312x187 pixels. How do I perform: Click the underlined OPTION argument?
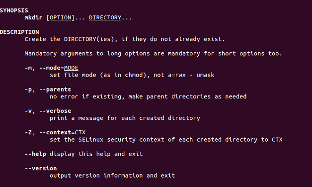pyautogui.click(x=60, y=18)
